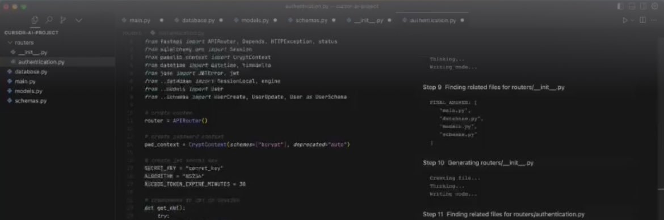Switch to the __init__.py tab
This screenshot has width=664, height=220.
(x=368, y=20)
